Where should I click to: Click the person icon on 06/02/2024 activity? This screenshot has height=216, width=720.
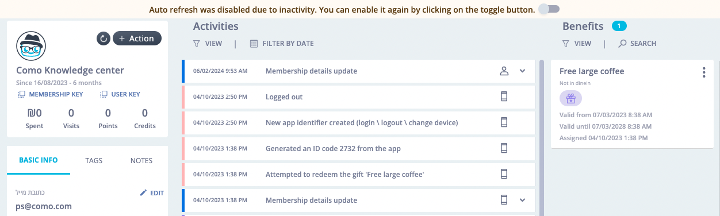pyautogui.click(x=504, y=71)
